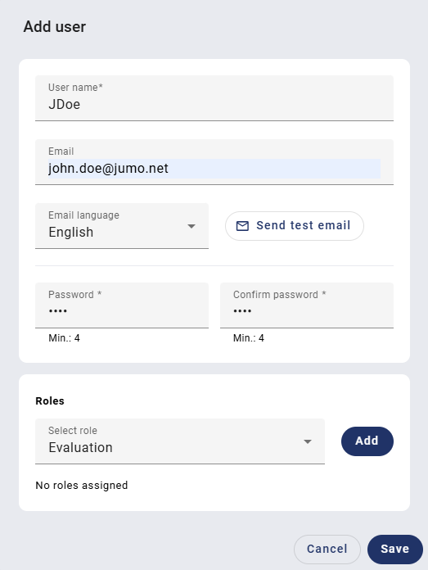Open the Email language dropdown

pyautogui.click(x=122, y=226)
